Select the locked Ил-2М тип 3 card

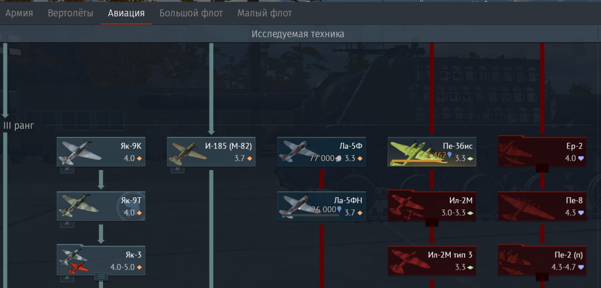click(x=432, y=260)
